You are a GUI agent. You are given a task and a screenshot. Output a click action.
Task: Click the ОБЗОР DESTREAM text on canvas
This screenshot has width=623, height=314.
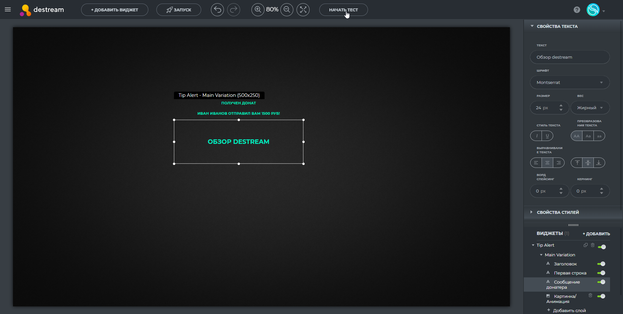(x=238, y=142)
